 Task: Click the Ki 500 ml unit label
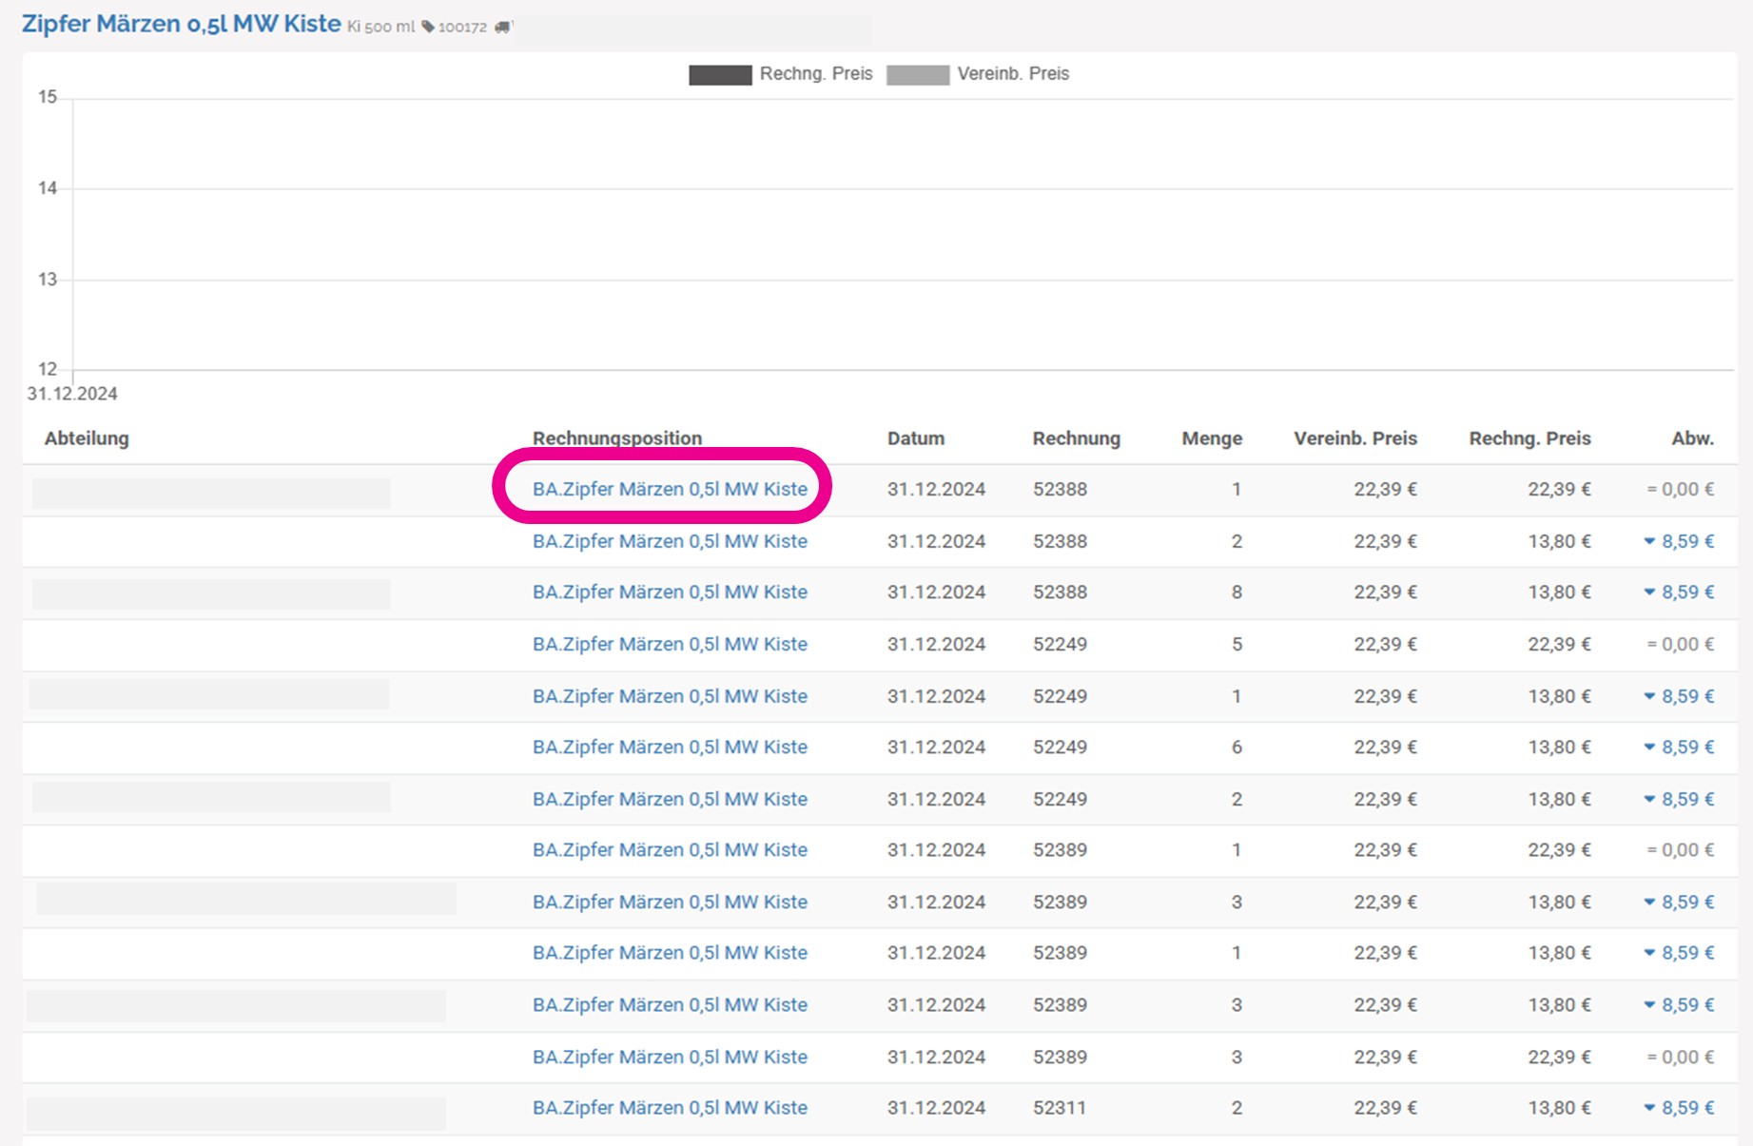pos(380,27)
